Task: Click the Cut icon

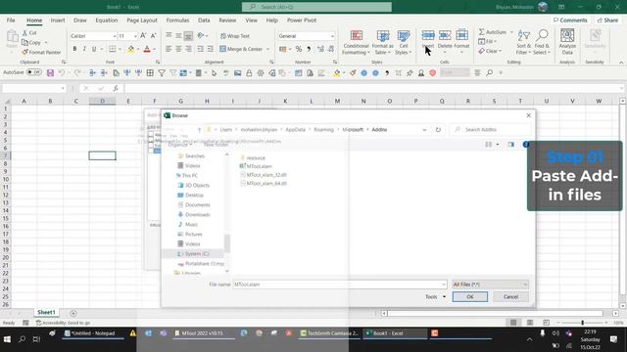Action: click(24, 32)
